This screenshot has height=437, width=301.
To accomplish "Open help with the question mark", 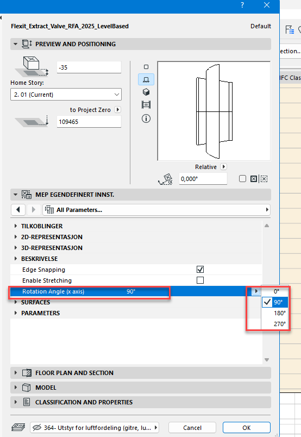I will click(x=242, y=5).
